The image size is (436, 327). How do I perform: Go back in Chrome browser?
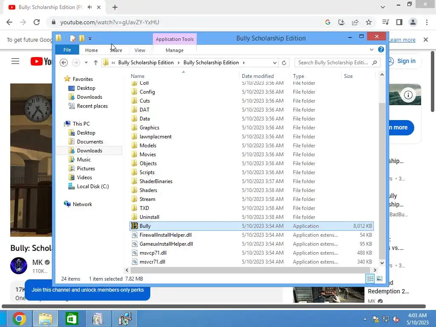point(9,22)
